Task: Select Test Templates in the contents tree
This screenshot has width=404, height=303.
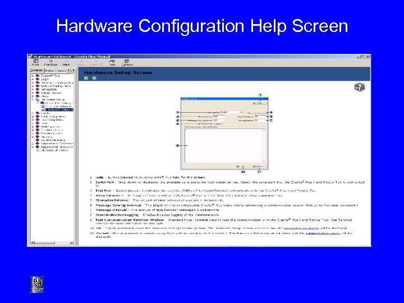Action: 53,117
